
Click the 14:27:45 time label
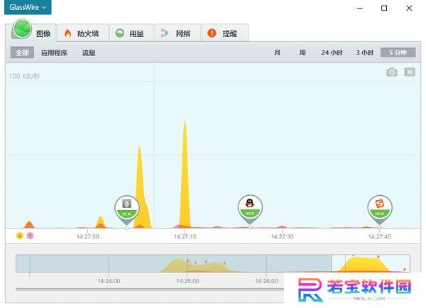(x=380, y=236)
